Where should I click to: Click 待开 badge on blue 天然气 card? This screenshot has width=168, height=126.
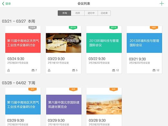[33, 89]
